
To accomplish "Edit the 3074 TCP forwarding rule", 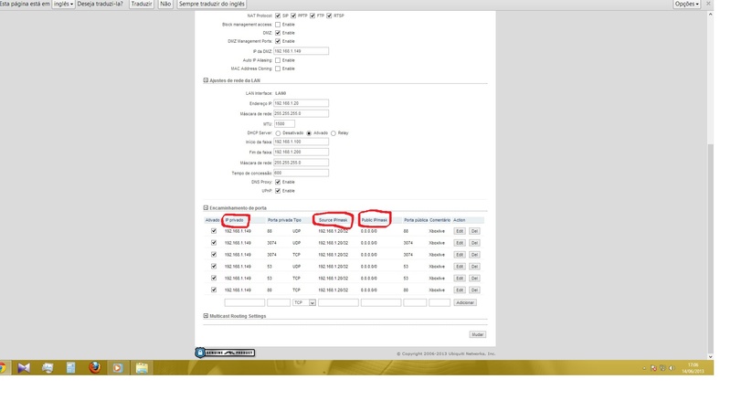I will 460,255.
